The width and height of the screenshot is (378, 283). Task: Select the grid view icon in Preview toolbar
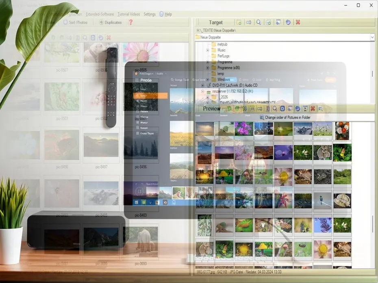[252, 109]
